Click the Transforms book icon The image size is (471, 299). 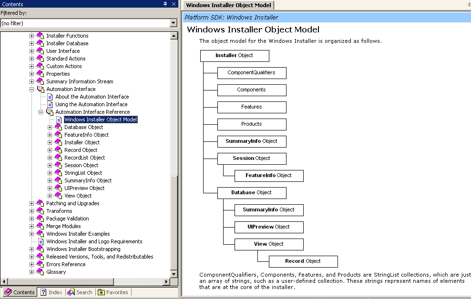[x=40, y=211]
